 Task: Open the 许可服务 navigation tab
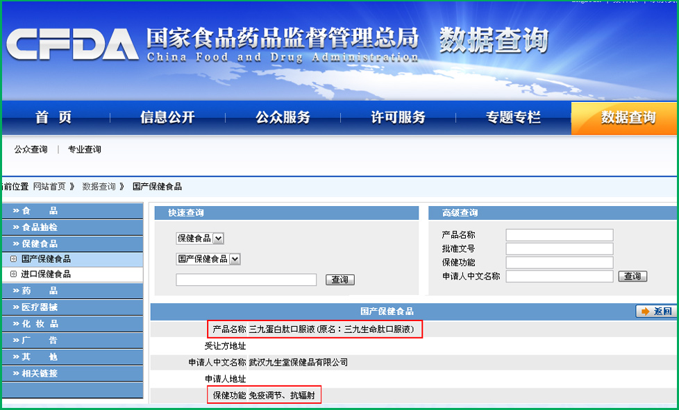pos(398,117)
